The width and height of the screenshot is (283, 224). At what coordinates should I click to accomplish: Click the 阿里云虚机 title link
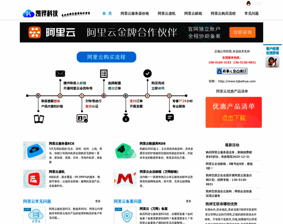(57, 171)
